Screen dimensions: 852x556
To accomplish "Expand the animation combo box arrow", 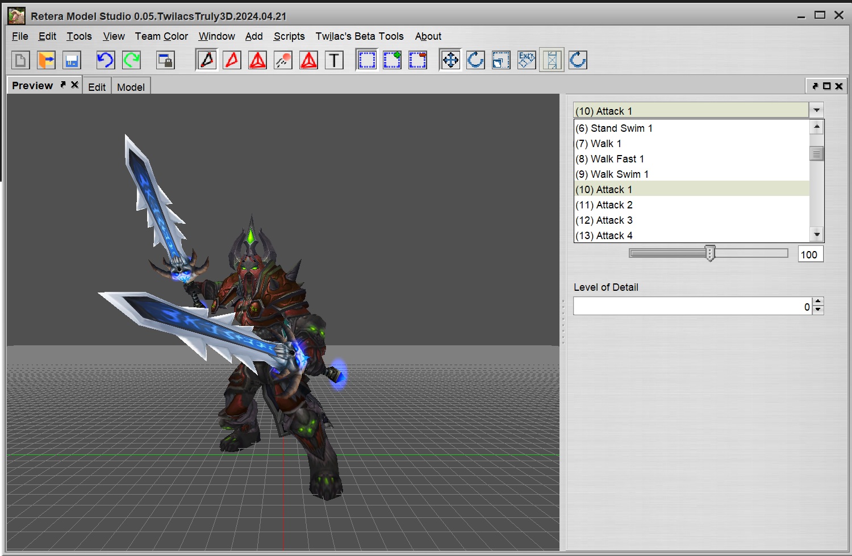I will [816, 110].
